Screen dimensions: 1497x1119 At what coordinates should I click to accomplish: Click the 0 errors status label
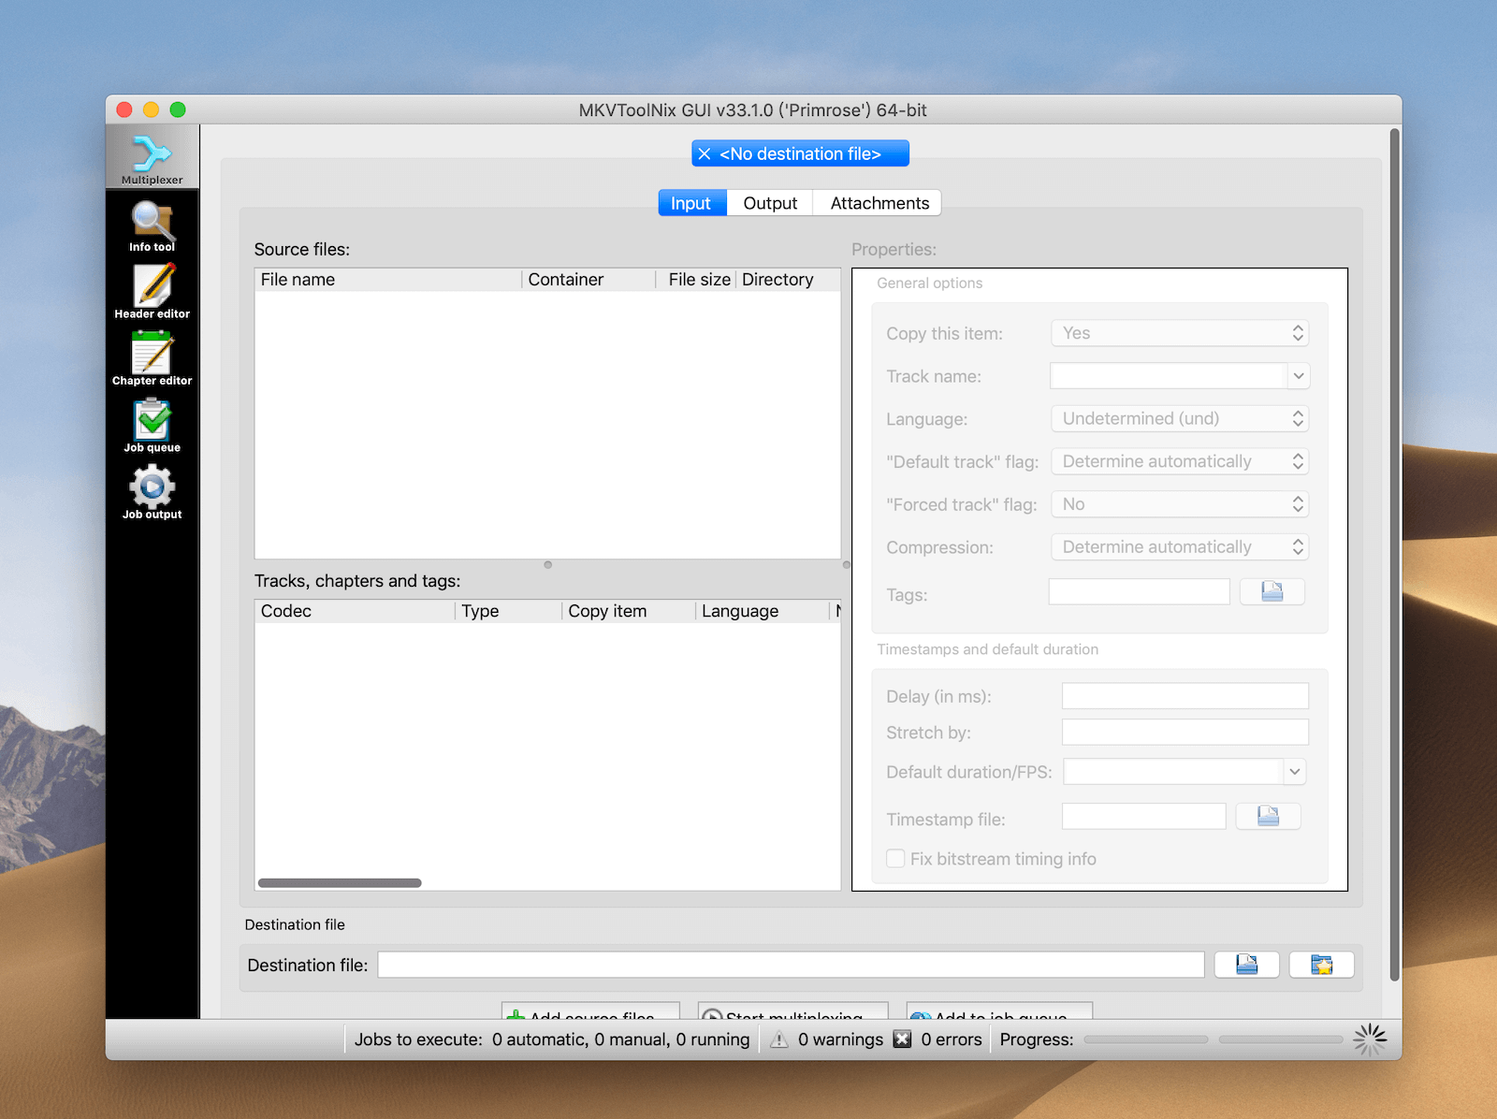952,1039
